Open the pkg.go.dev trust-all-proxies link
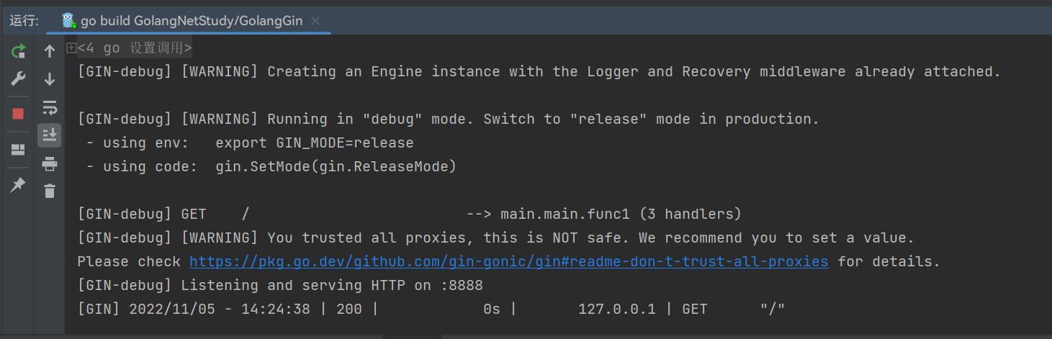 tap(508, 262)
